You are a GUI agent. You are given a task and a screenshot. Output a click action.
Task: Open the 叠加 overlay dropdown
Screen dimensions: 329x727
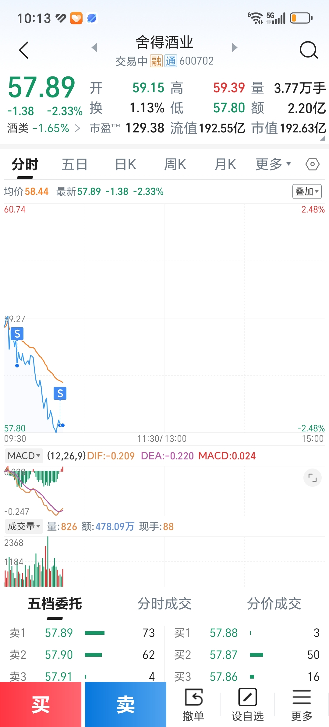pyautogui.click(x=307, y=191)
